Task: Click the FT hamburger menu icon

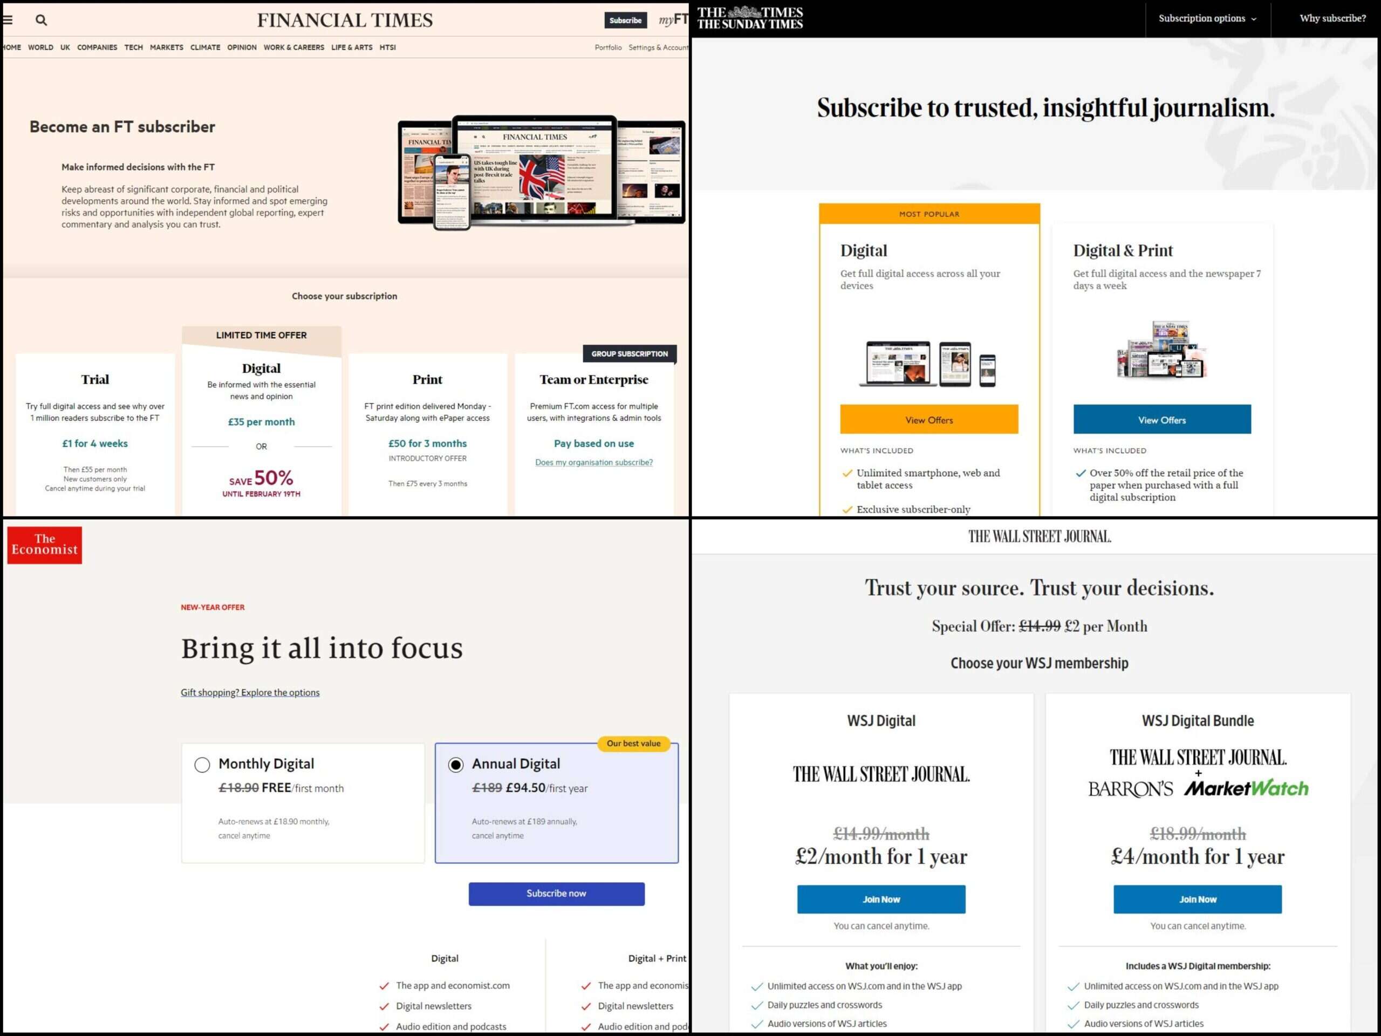Action: coord(8,19)
